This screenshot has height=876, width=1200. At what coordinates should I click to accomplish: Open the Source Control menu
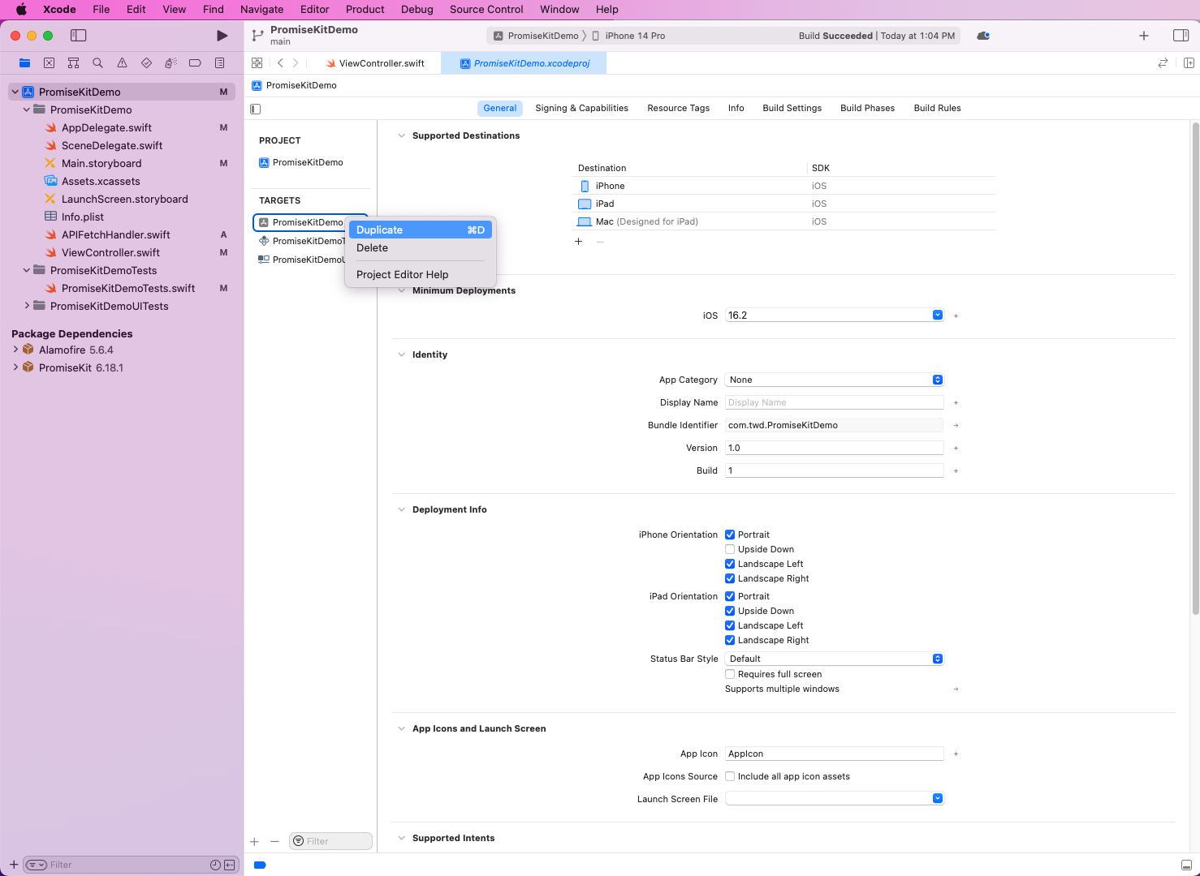pyautogui.click(x=486, y=10)
